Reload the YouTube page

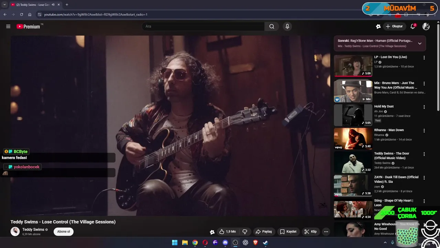point(21,14)
